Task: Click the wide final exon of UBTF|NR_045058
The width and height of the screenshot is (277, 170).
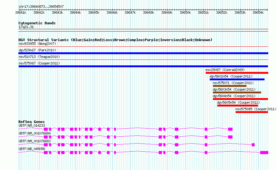Action: point(264,153)
